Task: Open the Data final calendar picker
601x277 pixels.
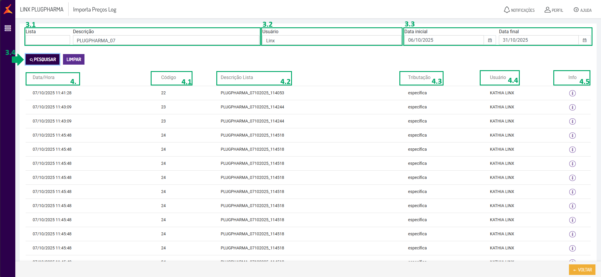Action: tap(585, 40)
